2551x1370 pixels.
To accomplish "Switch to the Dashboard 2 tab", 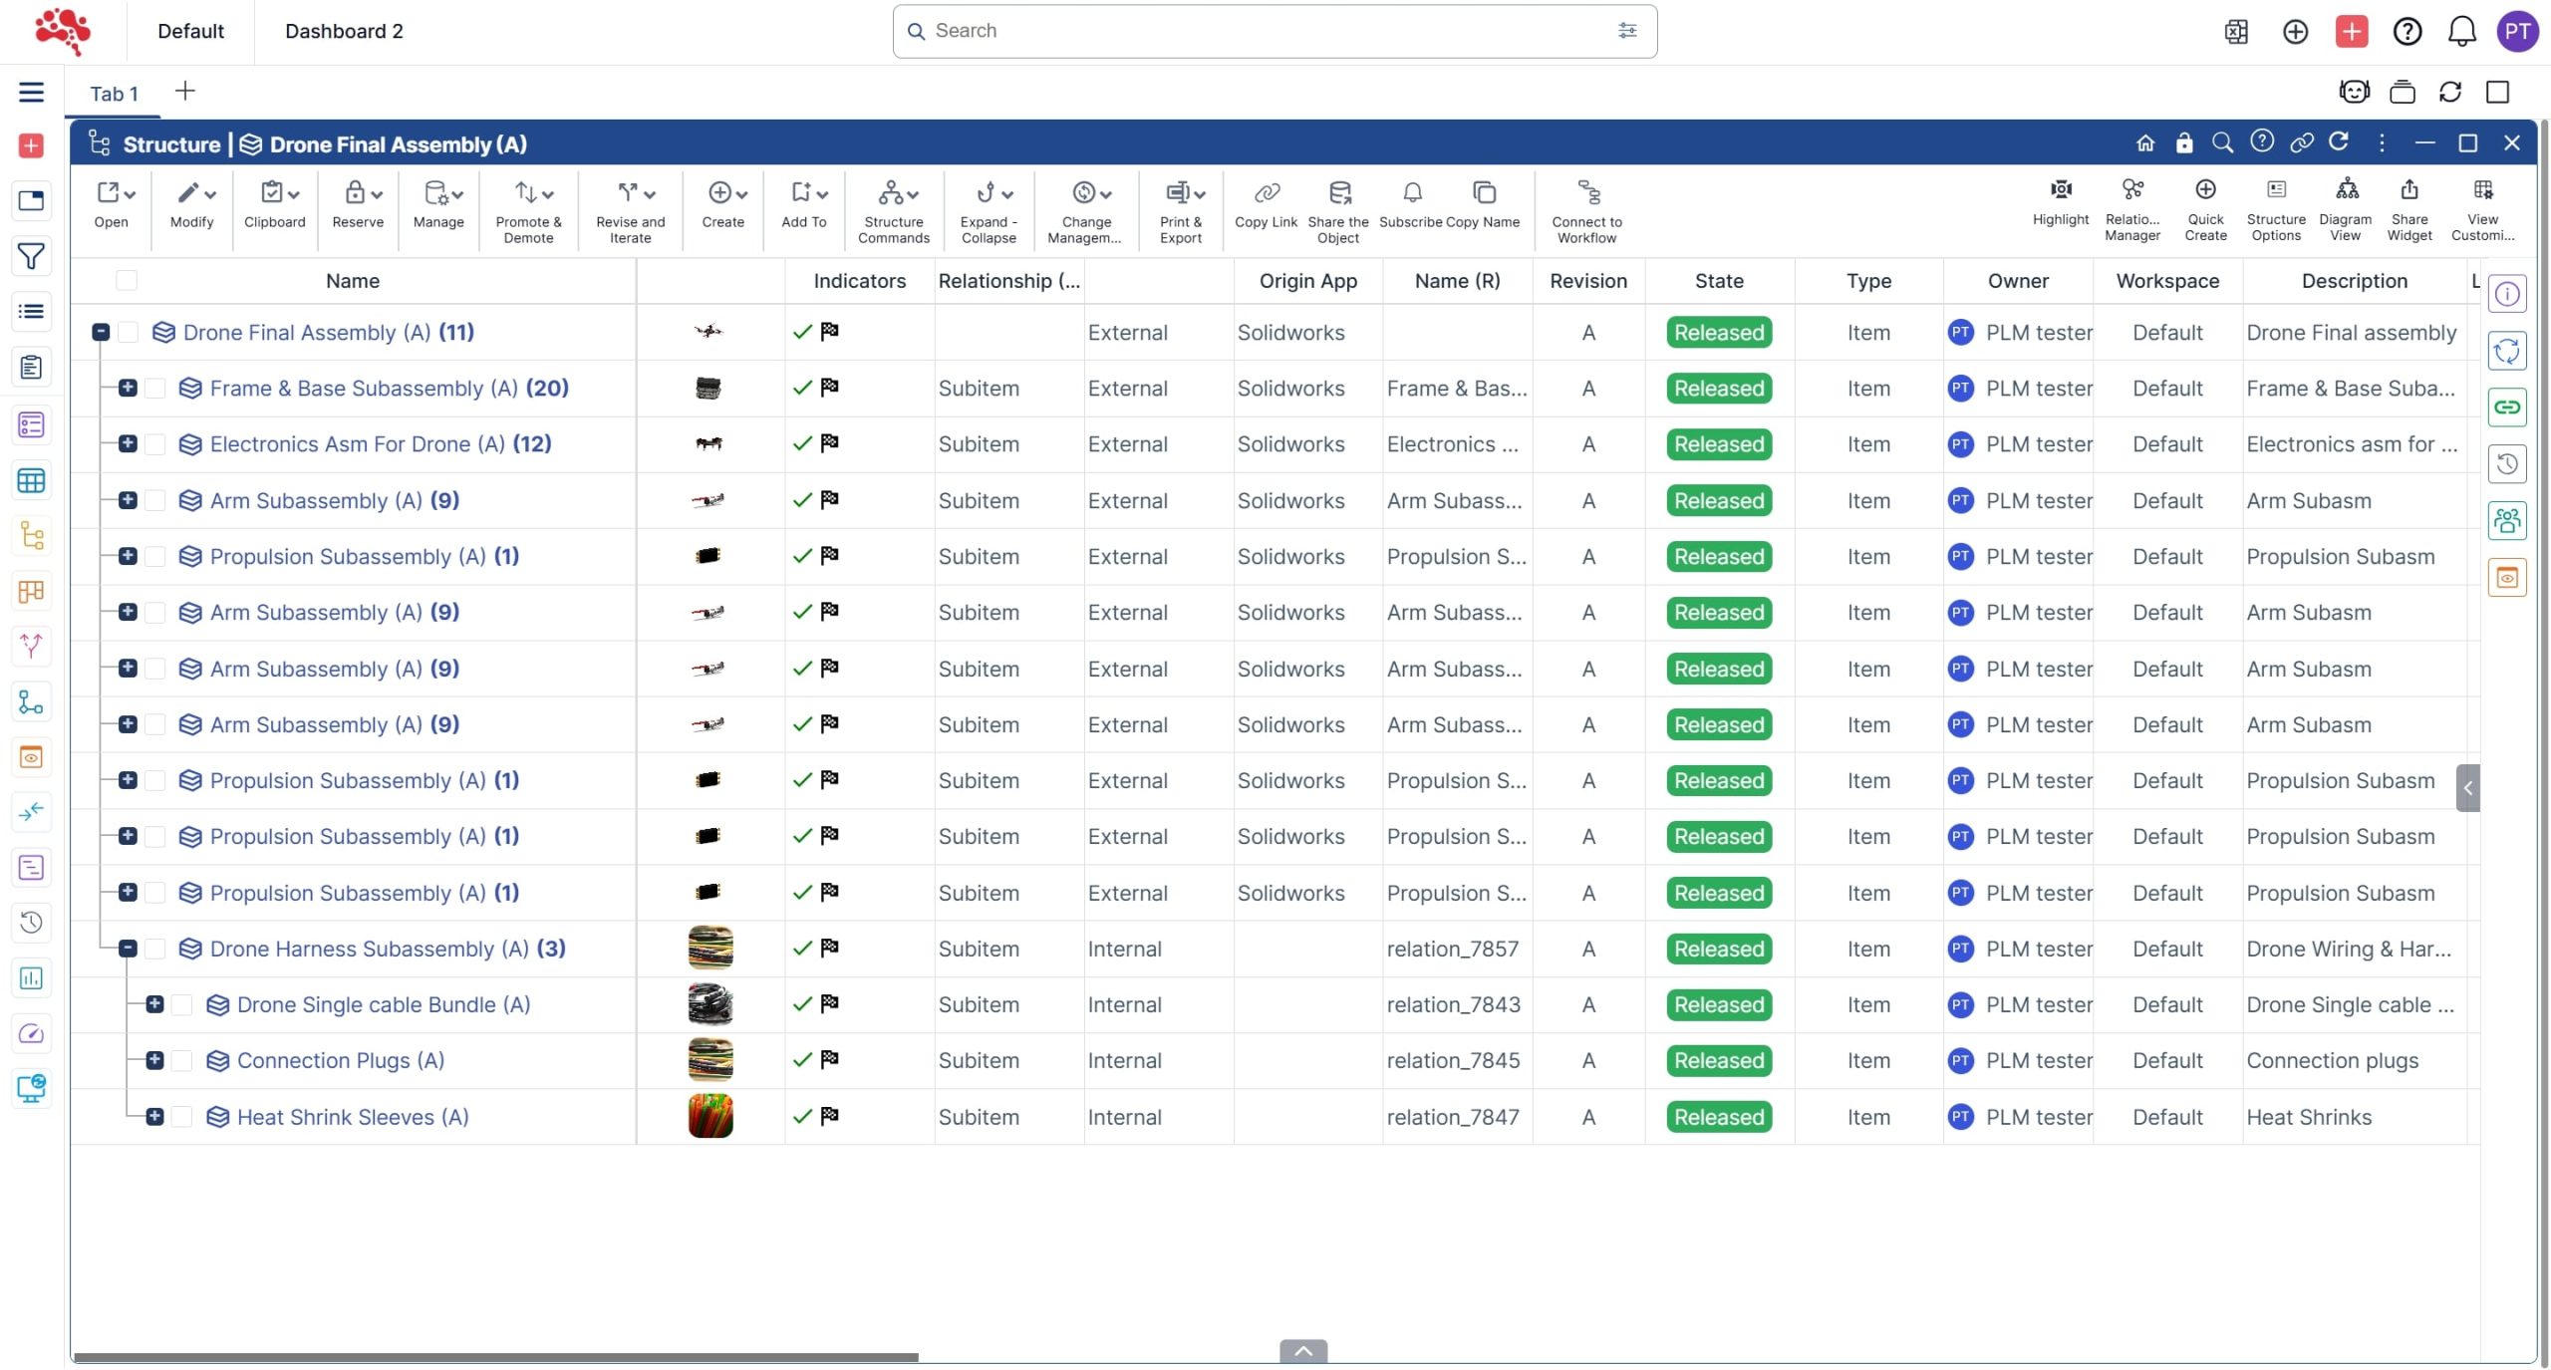I will (344, 31).
